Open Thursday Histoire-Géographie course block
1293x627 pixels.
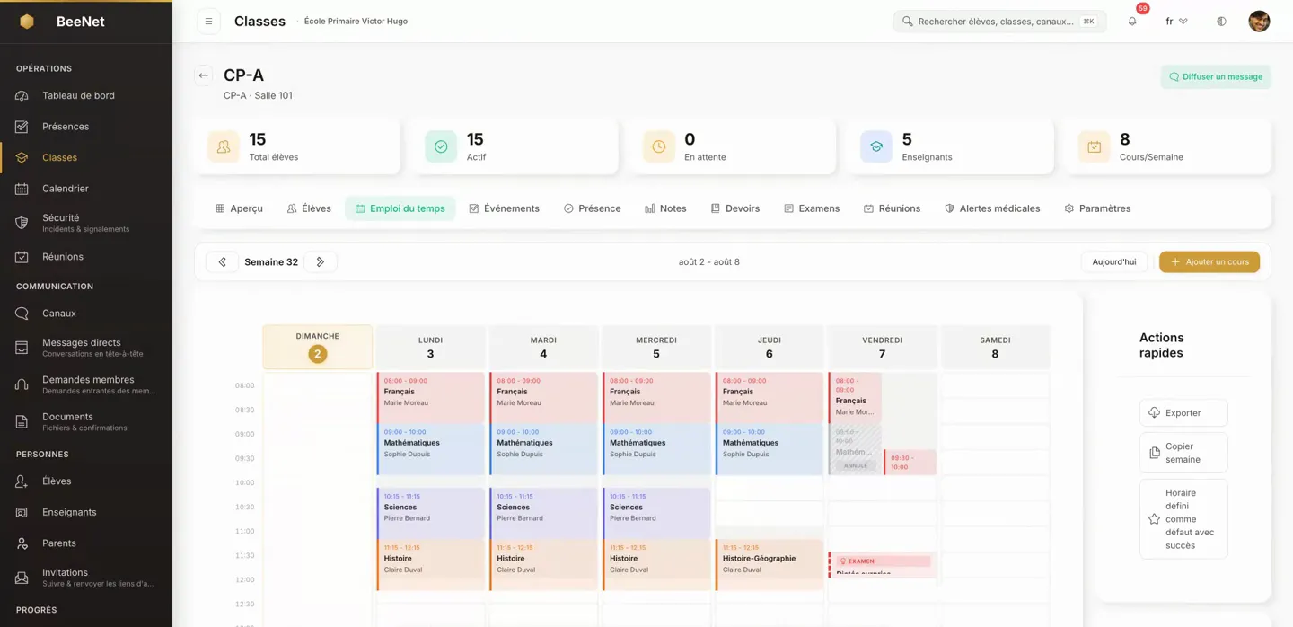click(770, 564)
